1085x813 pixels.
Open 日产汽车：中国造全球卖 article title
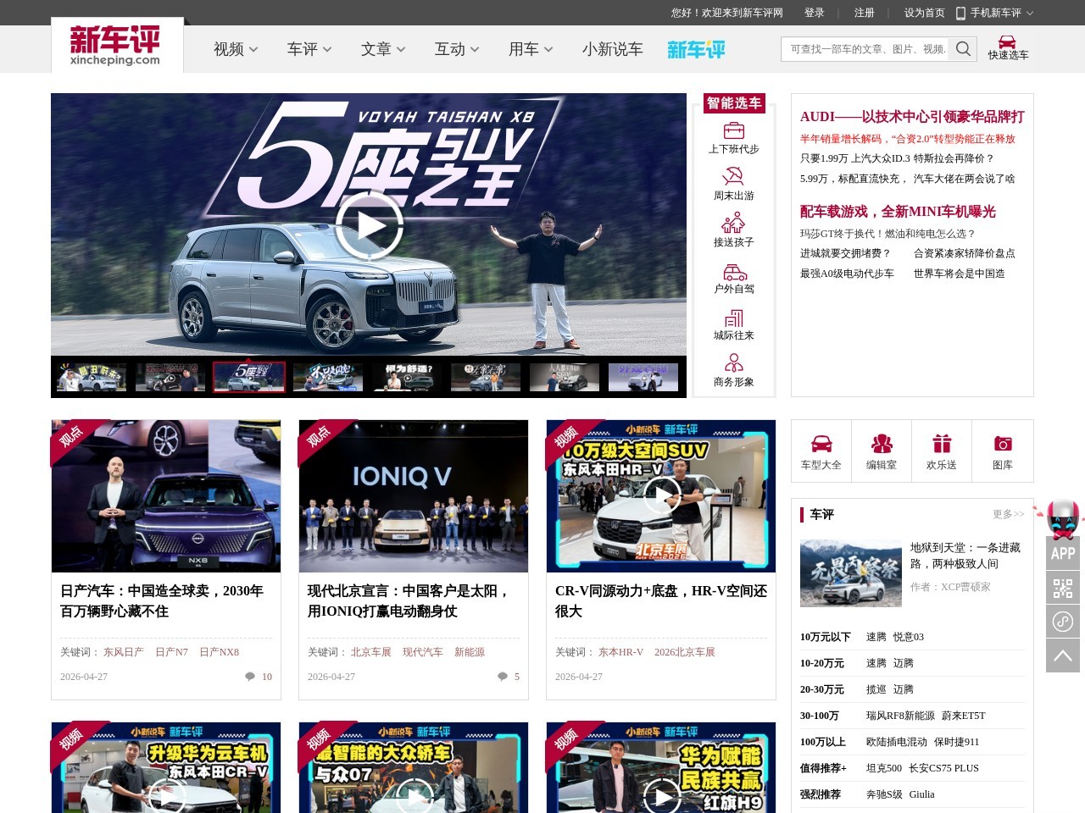[x=162, y=601]
